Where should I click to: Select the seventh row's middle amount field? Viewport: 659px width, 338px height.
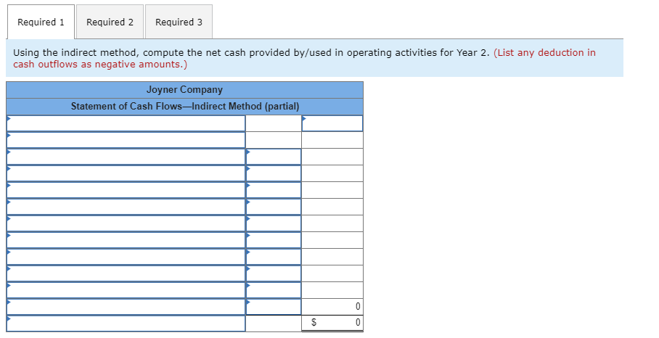(274, 223)
